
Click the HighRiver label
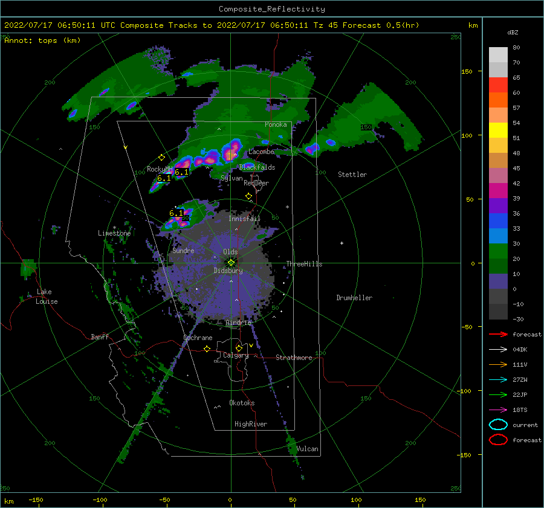[x=251, y=424]
